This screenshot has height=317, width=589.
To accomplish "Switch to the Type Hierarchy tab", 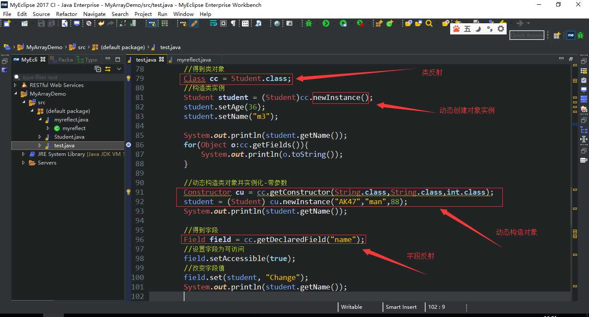I will tap(88, 60).
